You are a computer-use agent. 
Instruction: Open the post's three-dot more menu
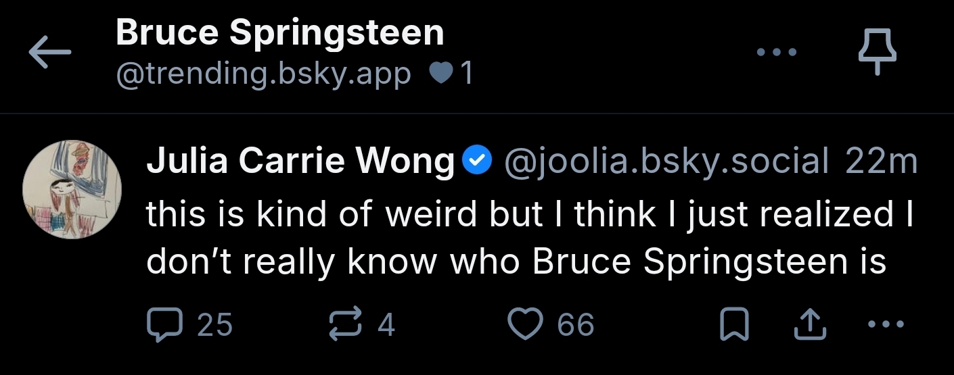point(885,324)
